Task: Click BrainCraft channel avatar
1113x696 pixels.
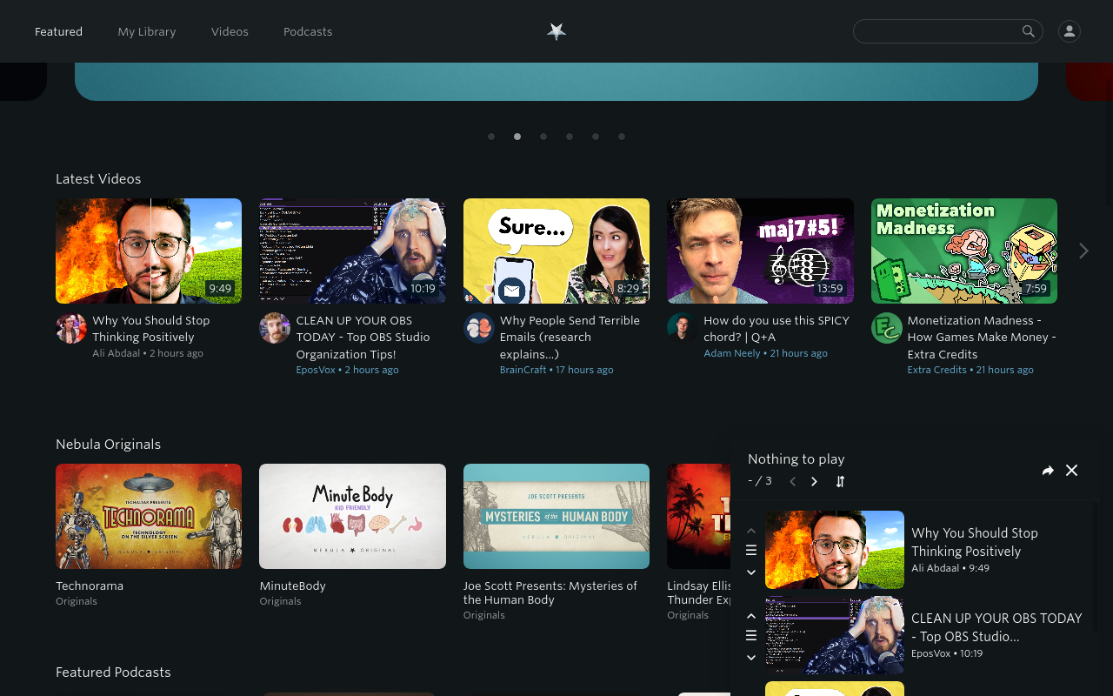Action: click(x=479, y=328)
